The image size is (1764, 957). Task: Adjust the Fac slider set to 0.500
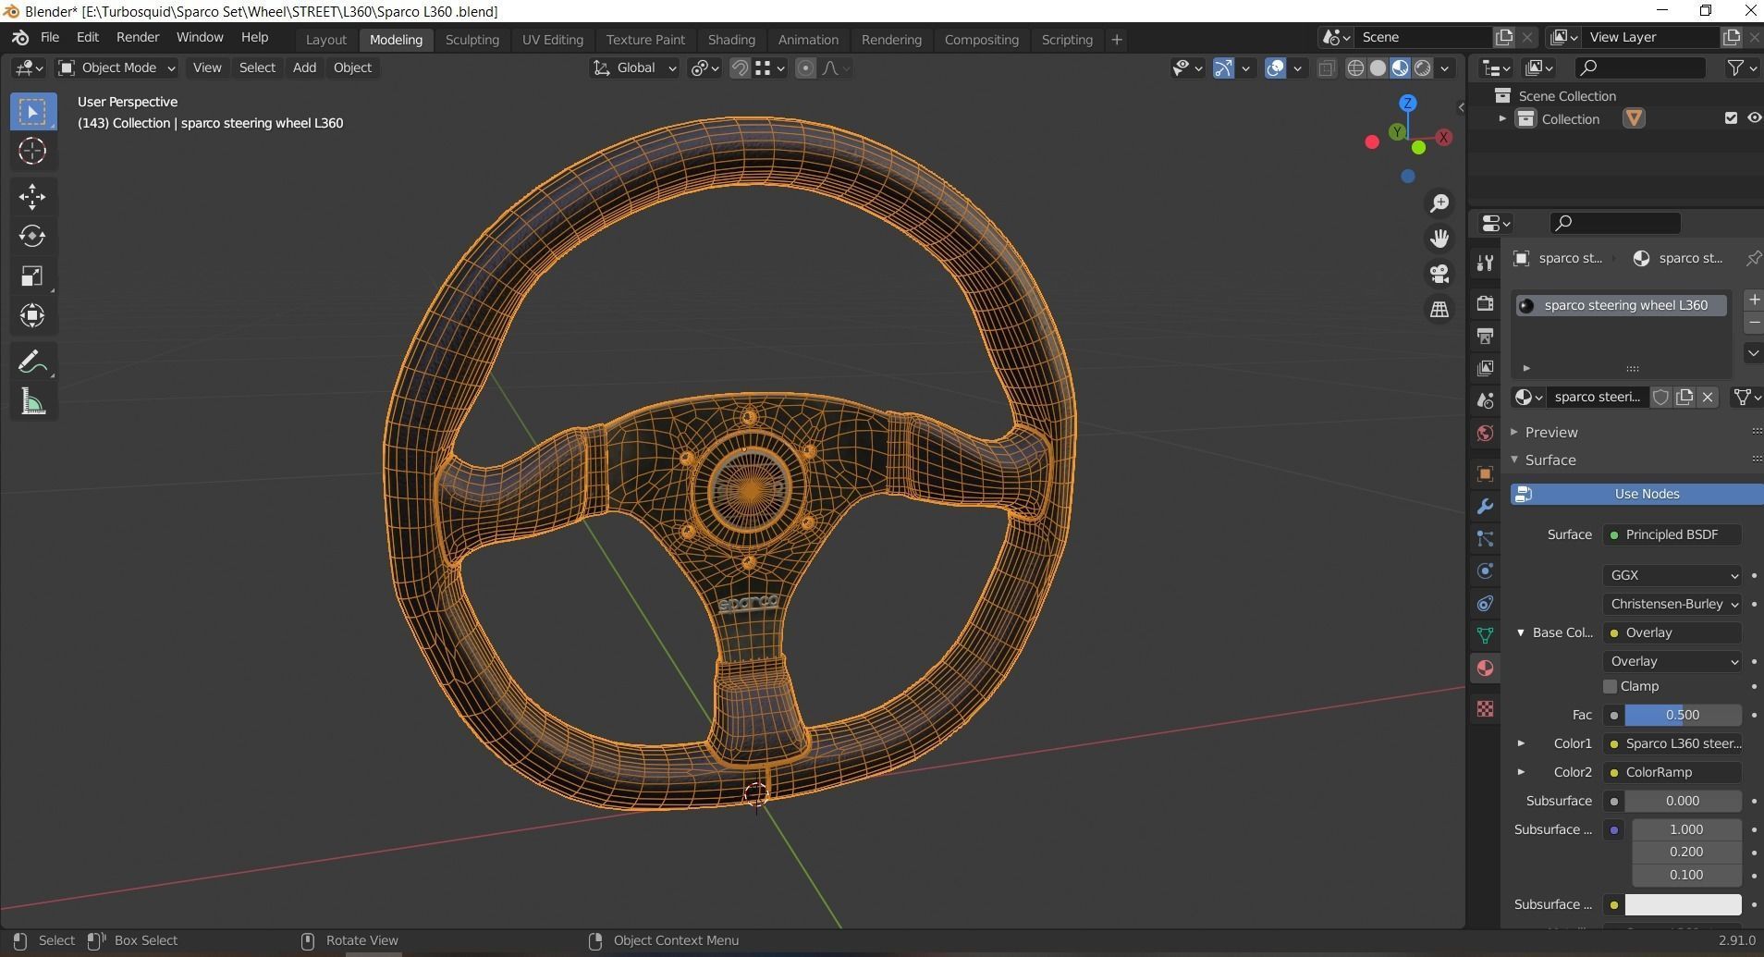1682,715
